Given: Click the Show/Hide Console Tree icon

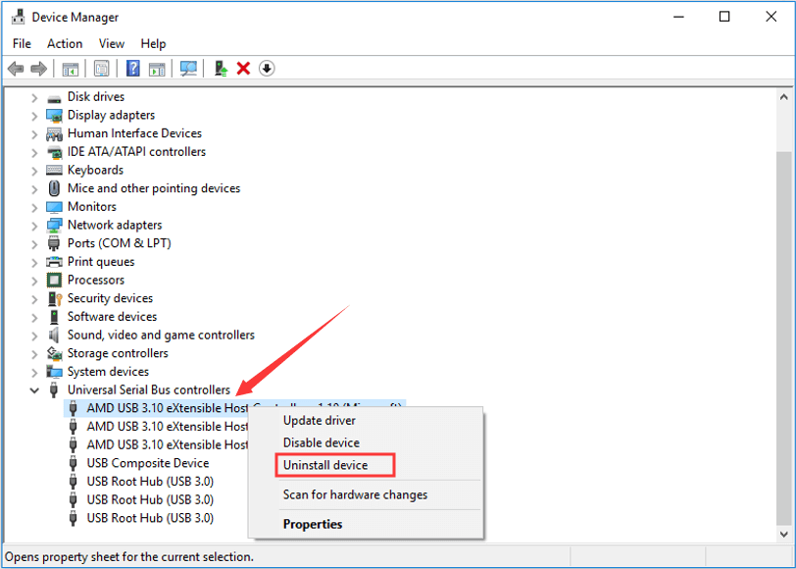Looking at the screenshot, I should 70,69.
